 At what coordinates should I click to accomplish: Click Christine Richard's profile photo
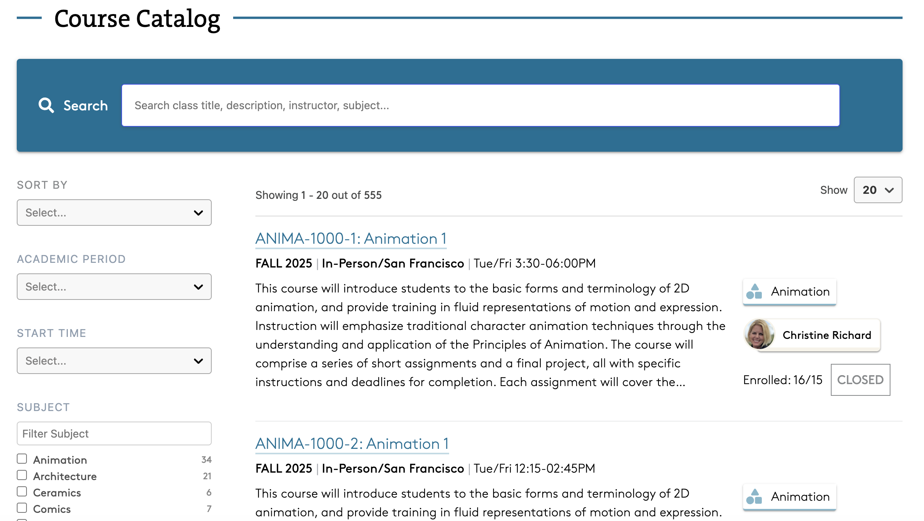point(759,335)
